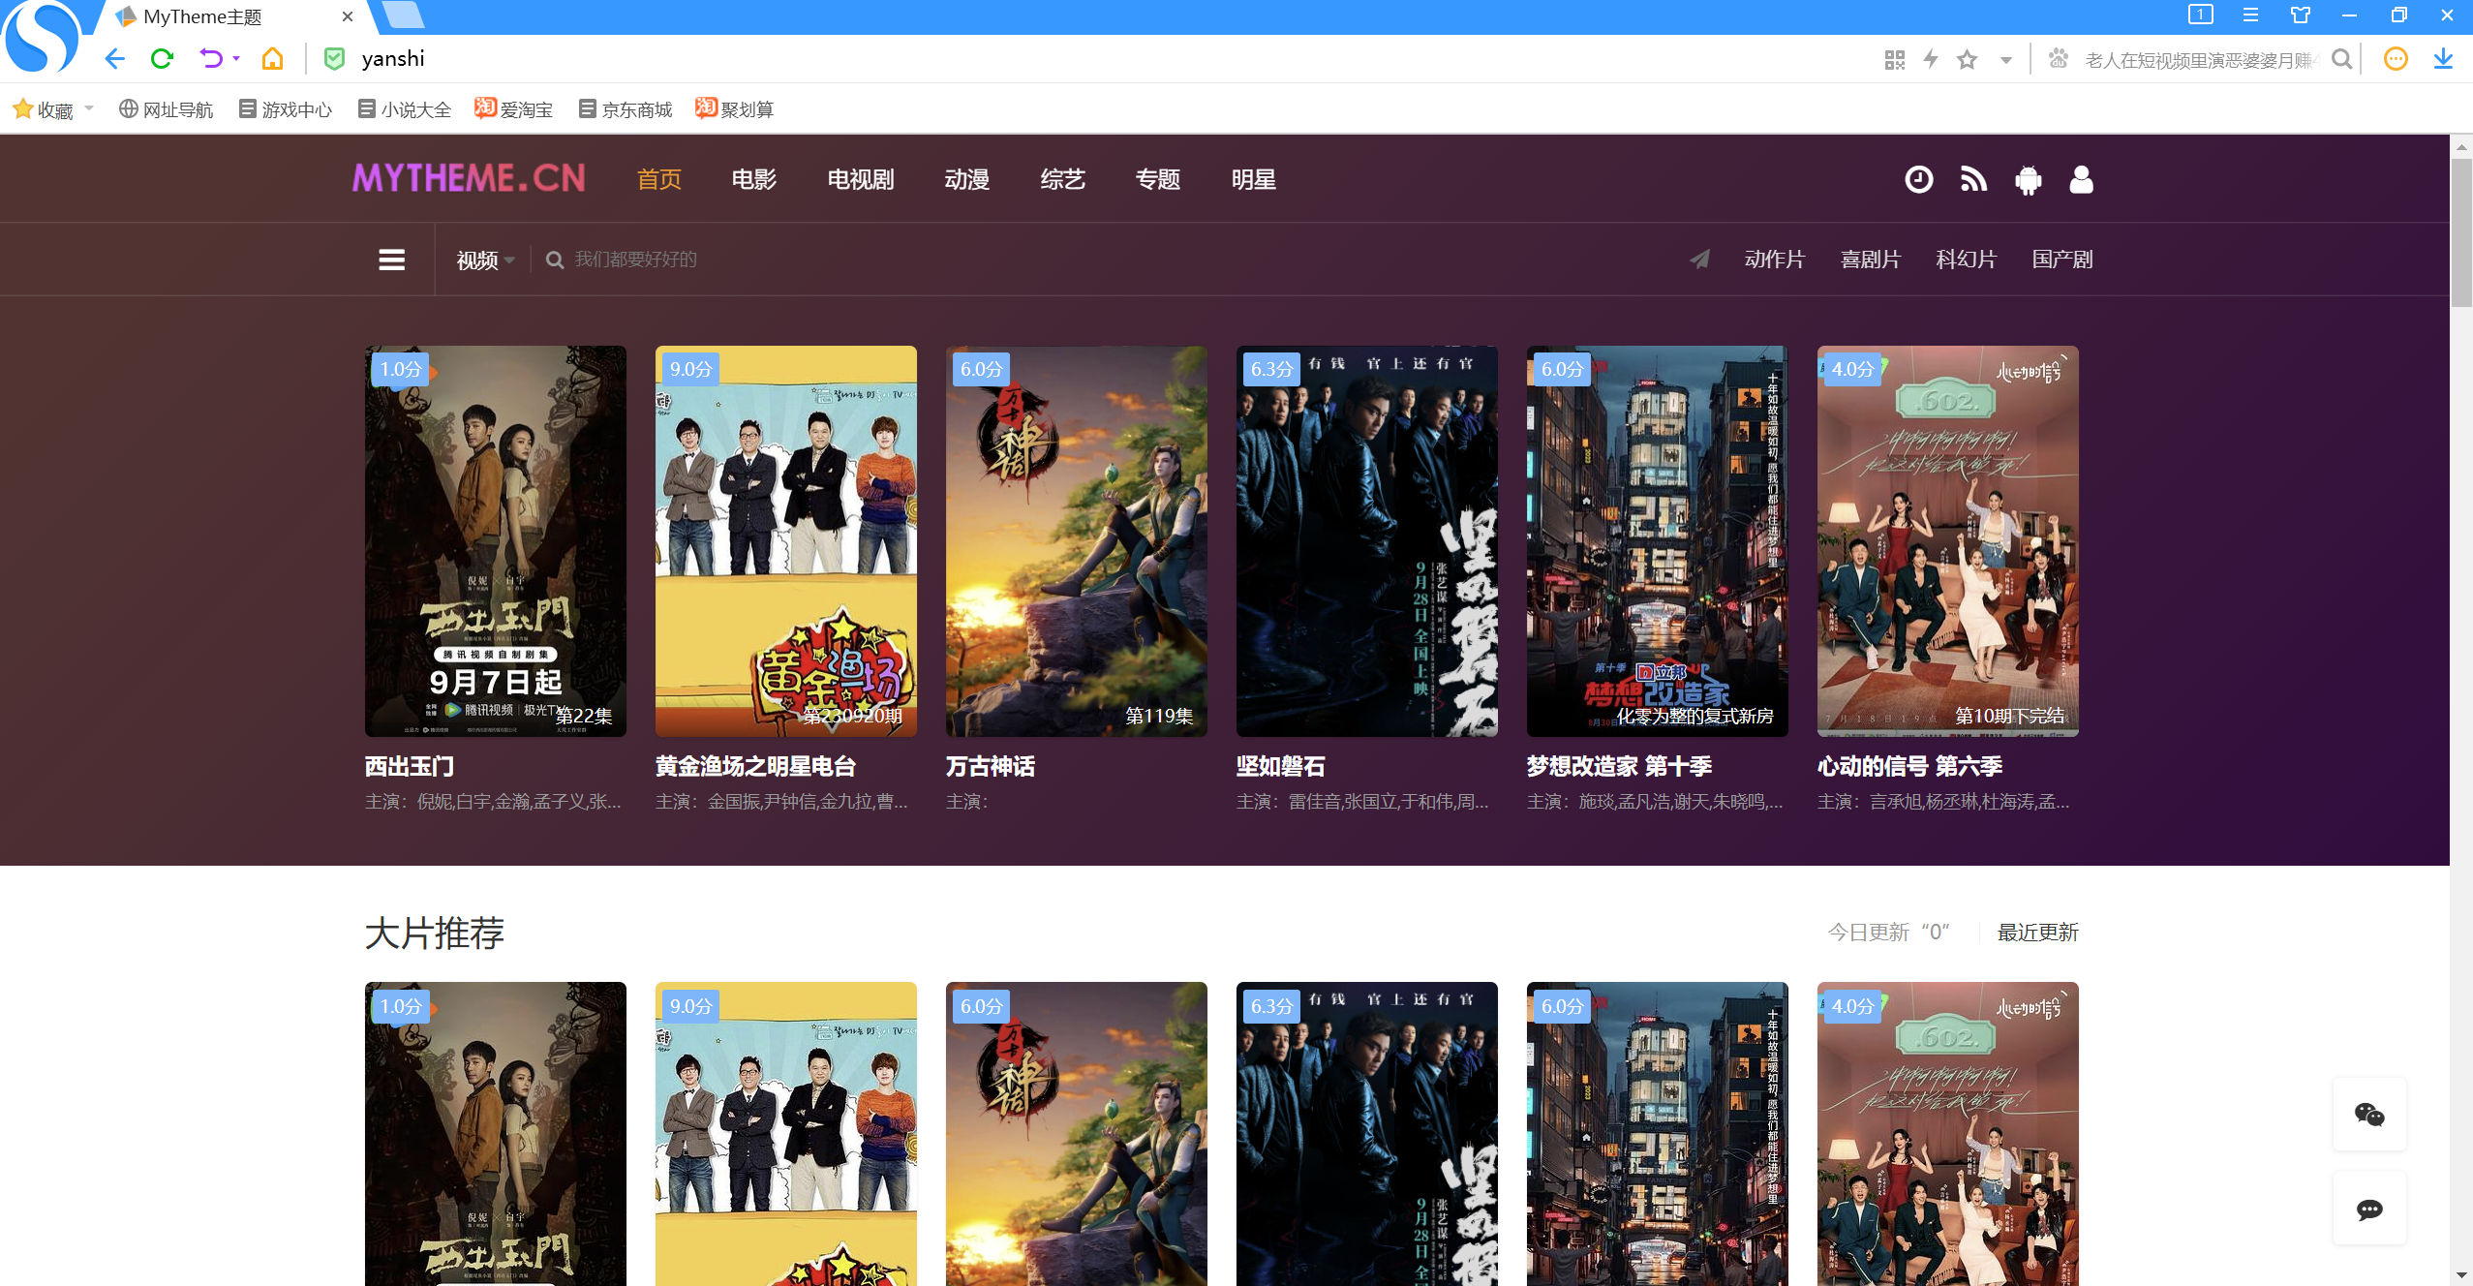Viewport: 2473px width, 1286px height.
Task: Click the lightning speed-mode icon
Action: coord(1931,60)
